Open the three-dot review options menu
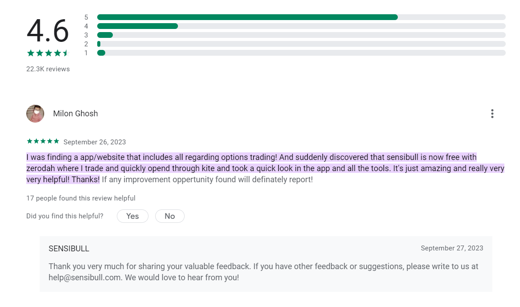 point(492,114)
